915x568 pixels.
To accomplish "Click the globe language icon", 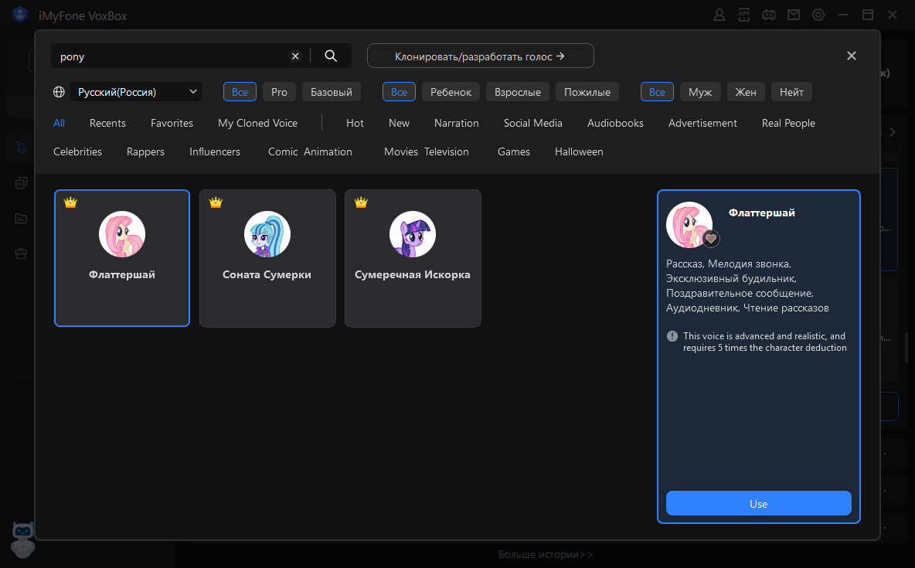I will [59, 92].
